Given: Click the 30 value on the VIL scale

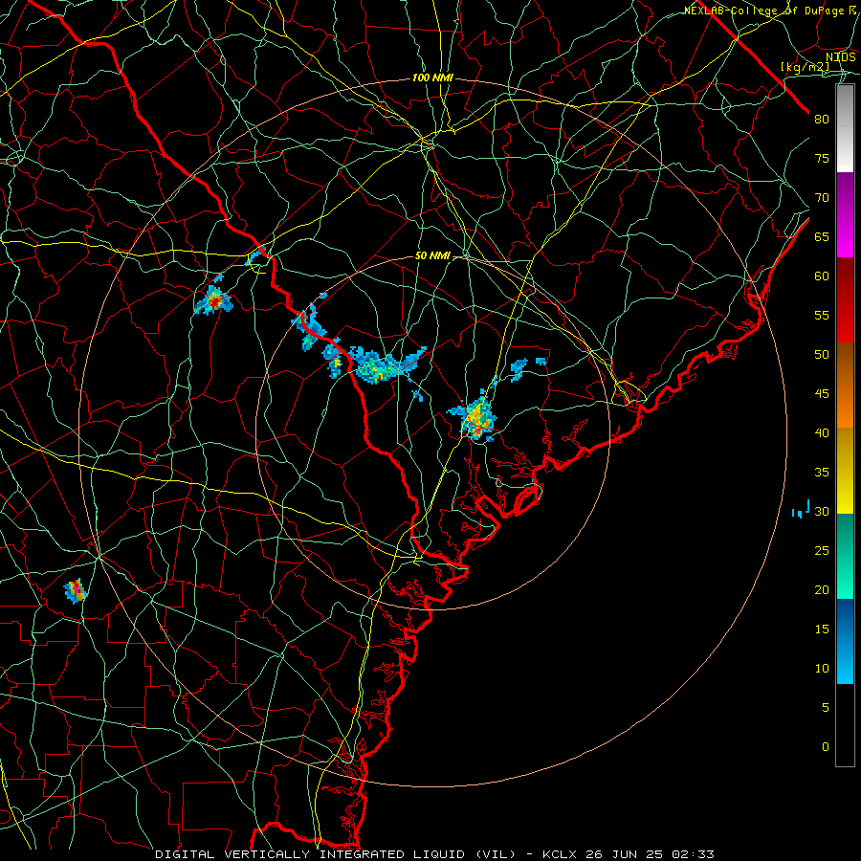Looking at the screenshot, I should click(x=822, y=511).
